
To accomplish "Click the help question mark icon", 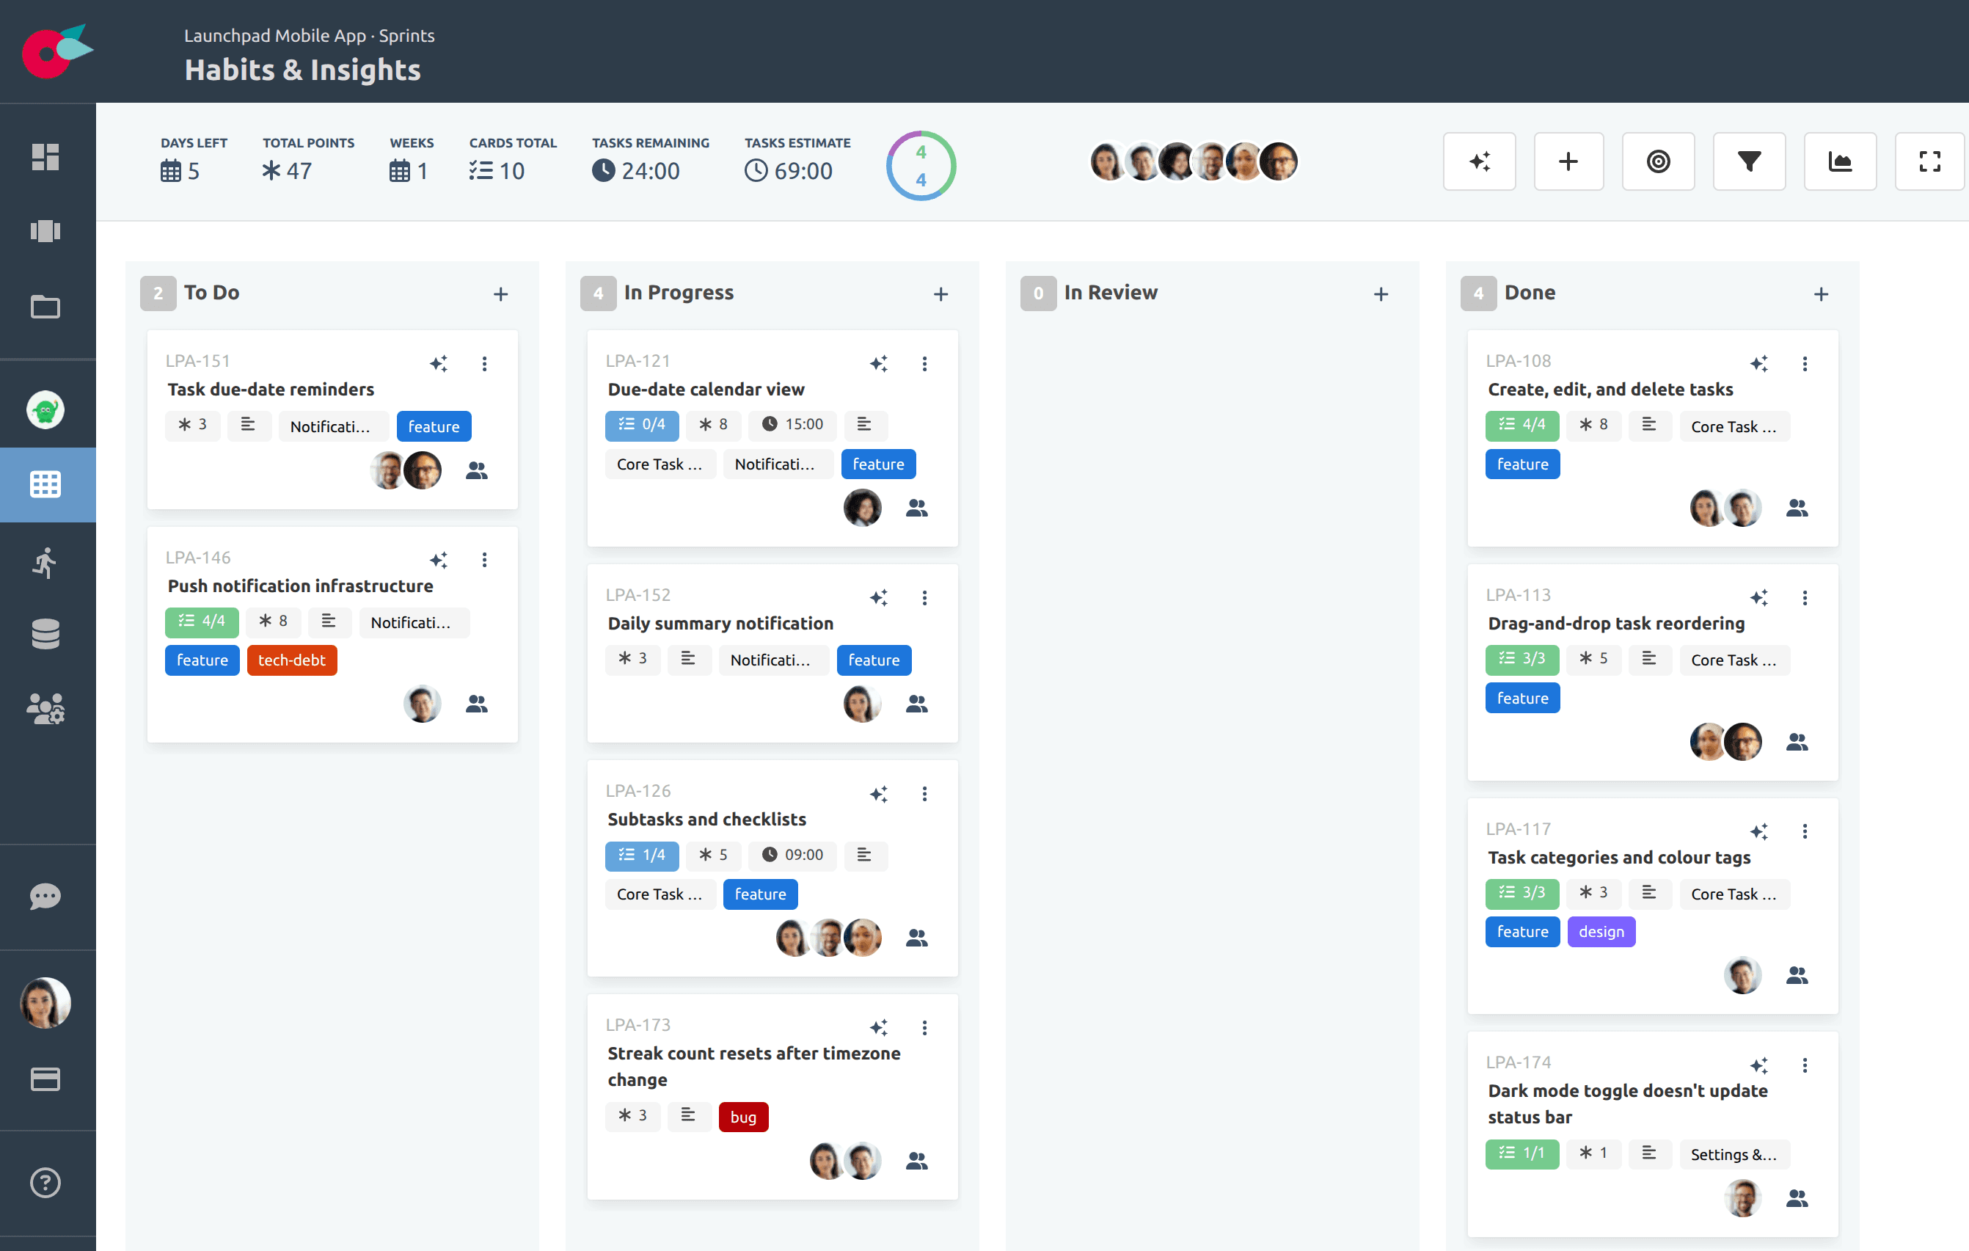I will 45,1182.
